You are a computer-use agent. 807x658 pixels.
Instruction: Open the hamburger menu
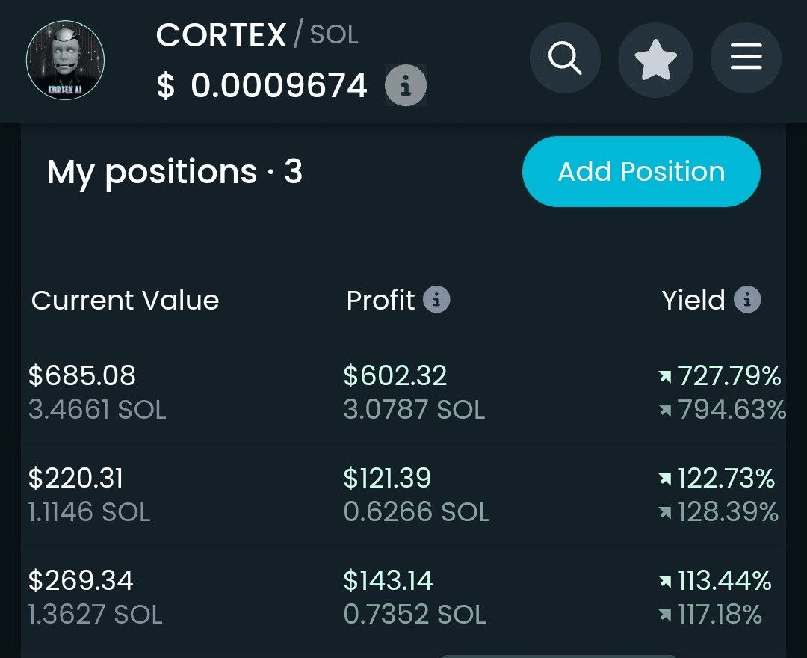pos(746,58)
